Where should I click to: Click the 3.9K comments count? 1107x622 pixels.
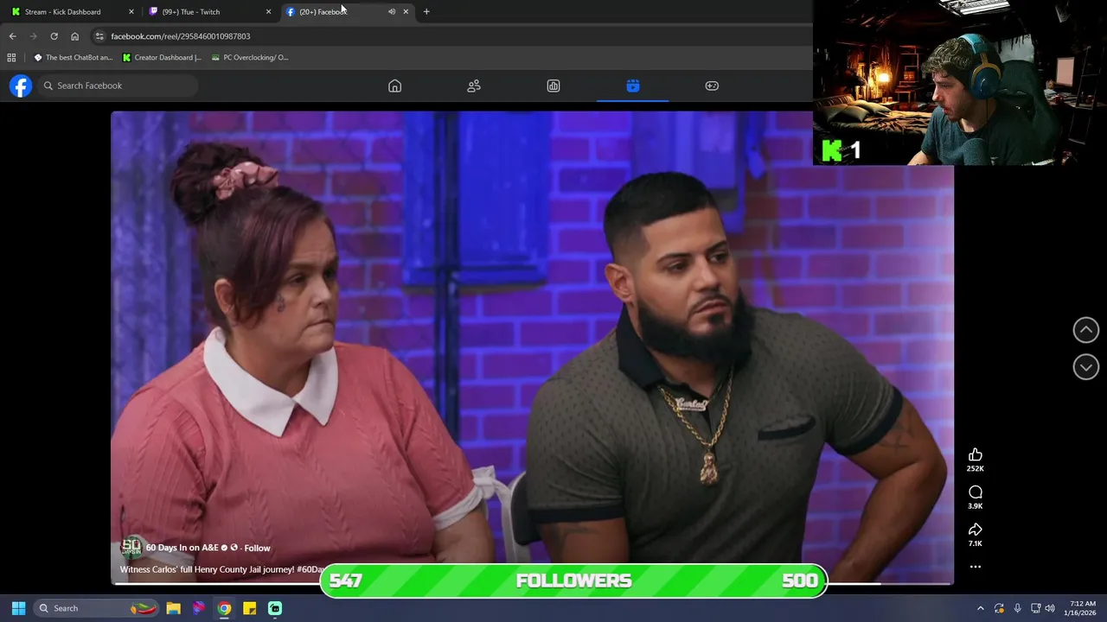[976, 506]
